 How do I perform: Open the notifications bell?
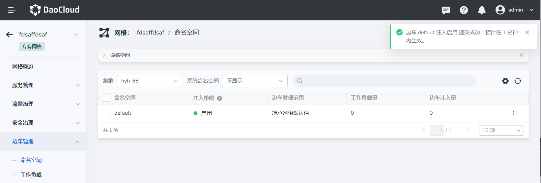pyautogui.click(x=481, y=10)
